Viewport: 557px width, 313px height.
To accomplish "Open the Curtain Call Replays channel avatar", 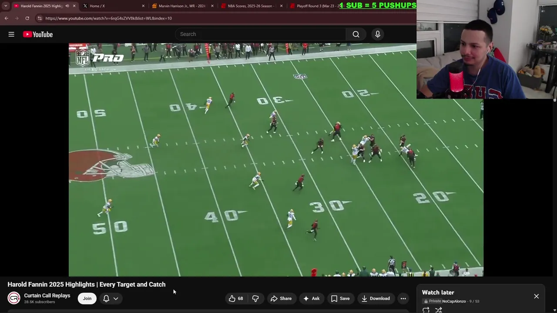I will (14, 298).
